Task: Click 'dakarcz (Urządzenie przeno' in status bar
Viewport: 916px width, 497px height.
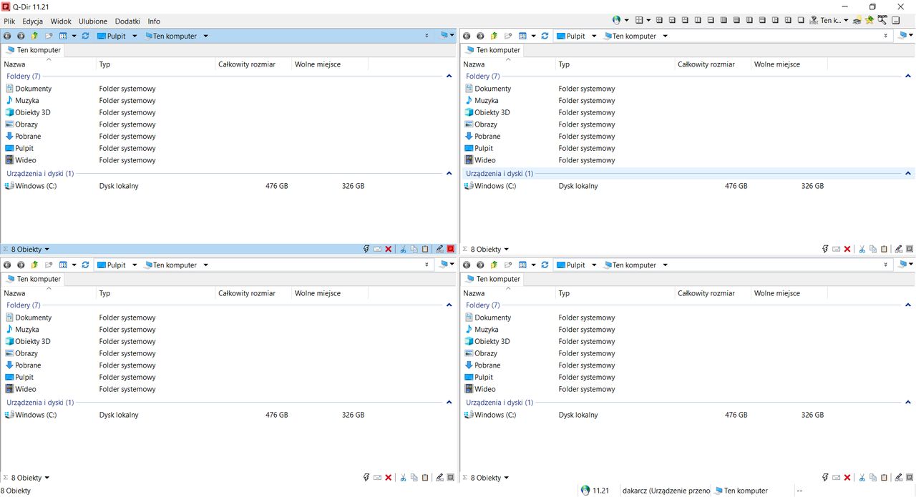Action: tap(666, 491)
